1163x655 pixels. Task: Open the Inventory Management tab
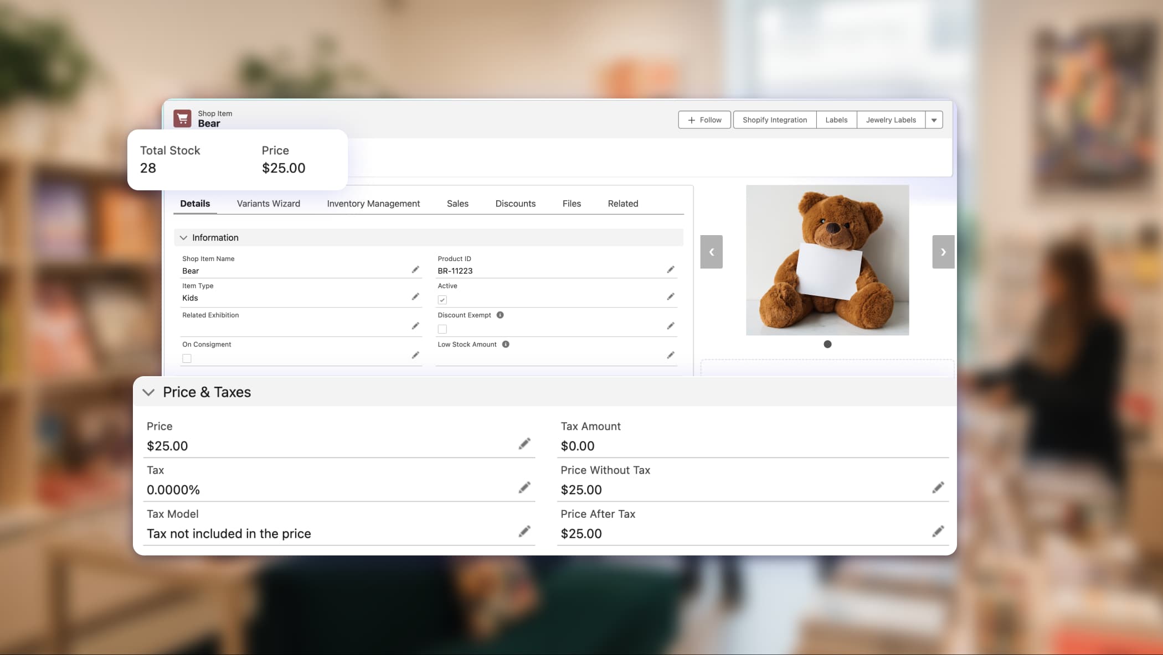point(373,203)
